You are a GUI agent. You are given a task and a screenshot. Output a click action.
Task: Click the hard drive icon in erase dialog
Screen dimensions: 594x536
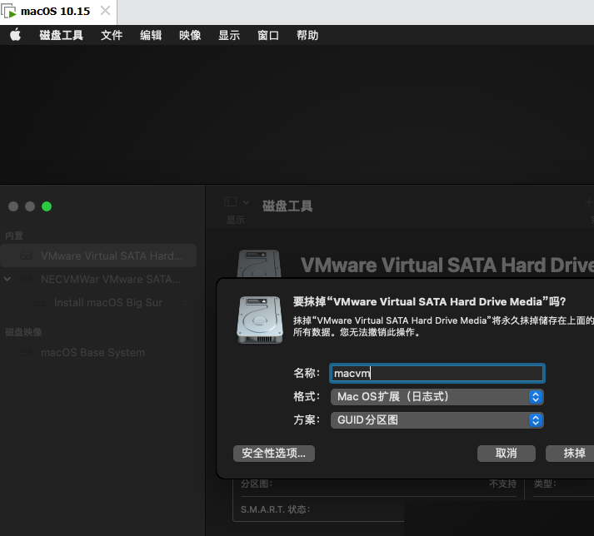(260, 320)
